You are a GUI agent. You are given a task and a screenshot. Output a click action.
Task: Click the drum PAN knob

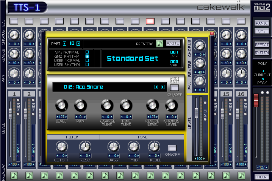point(80,105)
